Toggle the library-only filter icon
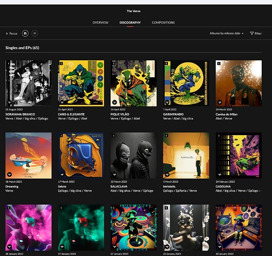The width and height of the screenshot is (272, 256). click(25, 33)
